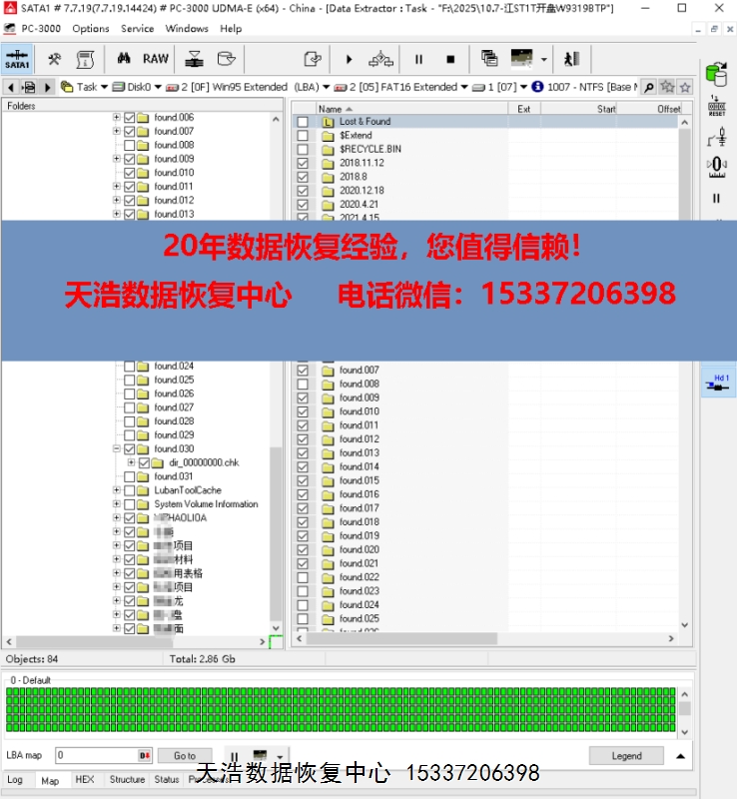This screenshot has height=799, width=737.
Task: Click the Go to button
Action: pyautogui.click(x=185, y=756)
